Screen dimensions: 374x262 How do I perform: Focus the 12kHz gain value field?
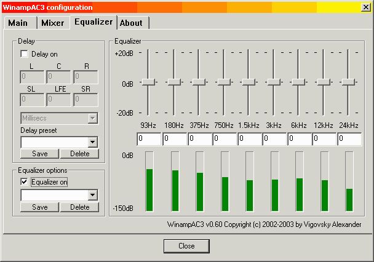click(x=324, y=139)
